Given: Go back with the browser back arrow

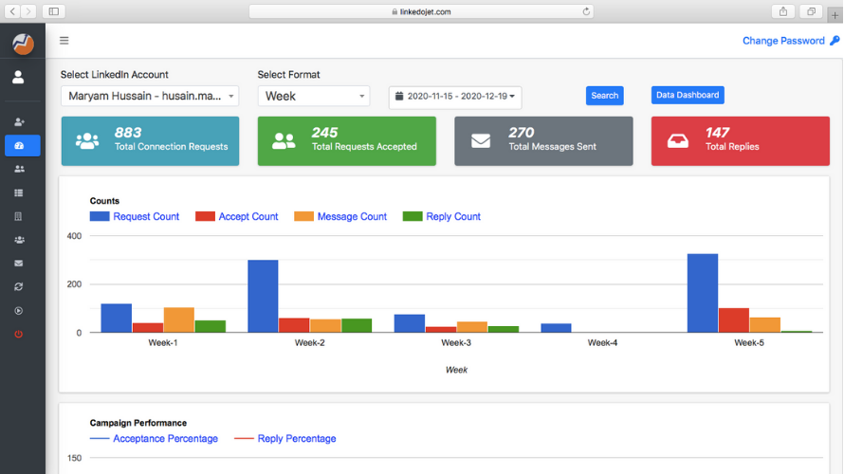Looking at the screenshot, I should [12, 11].
